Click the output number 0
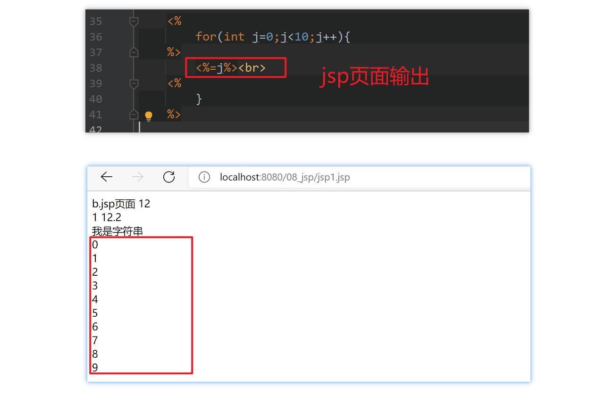The height and width of the screenshot is (395, 613). (95, 245)
